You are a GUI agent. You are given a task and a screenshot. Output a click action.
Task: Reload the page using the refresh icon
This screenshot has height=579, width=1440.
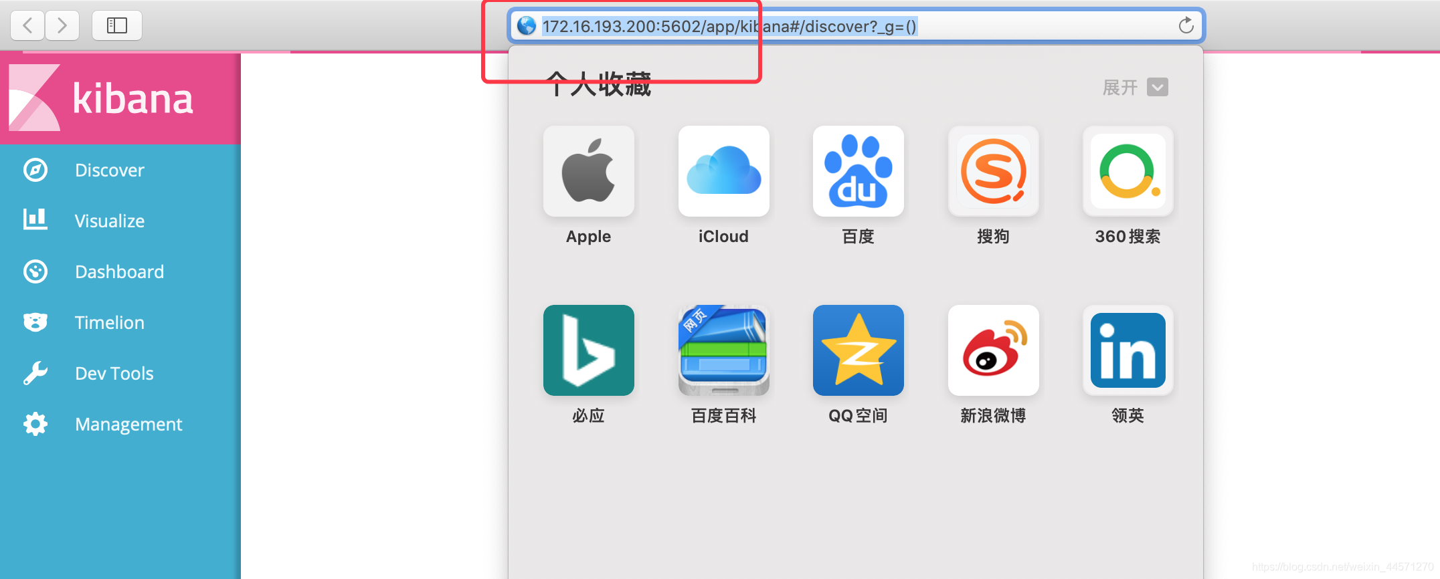coord(1186,26)
